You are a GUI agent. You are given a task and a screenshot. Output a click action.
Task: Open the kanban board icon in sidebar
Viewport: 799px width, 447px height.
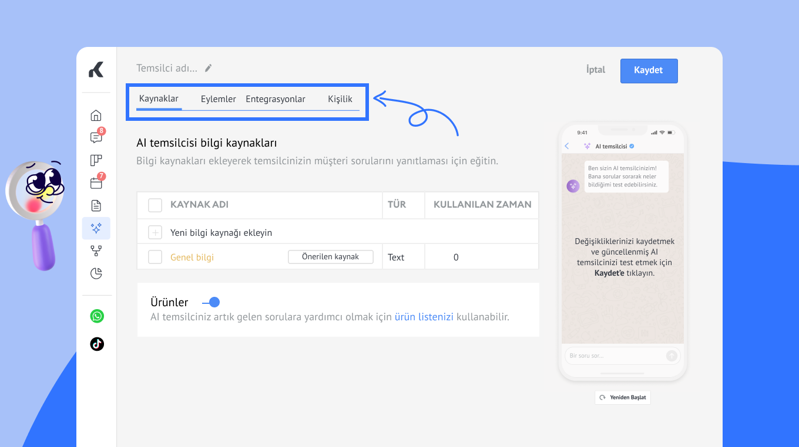click(x=96, y=160)
